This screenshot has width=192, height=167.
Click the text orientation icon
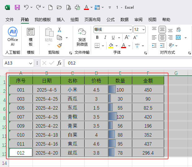click(171, 46)
